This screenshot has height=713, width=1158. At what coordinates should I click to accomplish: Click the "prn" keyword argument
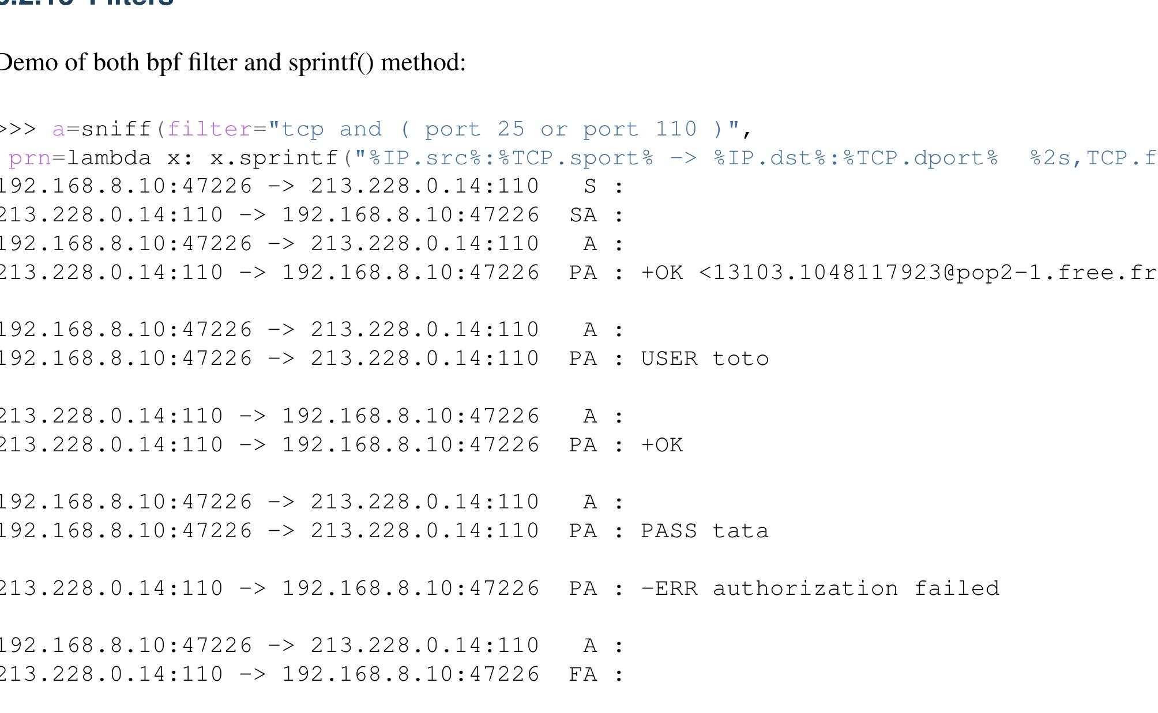[x=30, y=158]
